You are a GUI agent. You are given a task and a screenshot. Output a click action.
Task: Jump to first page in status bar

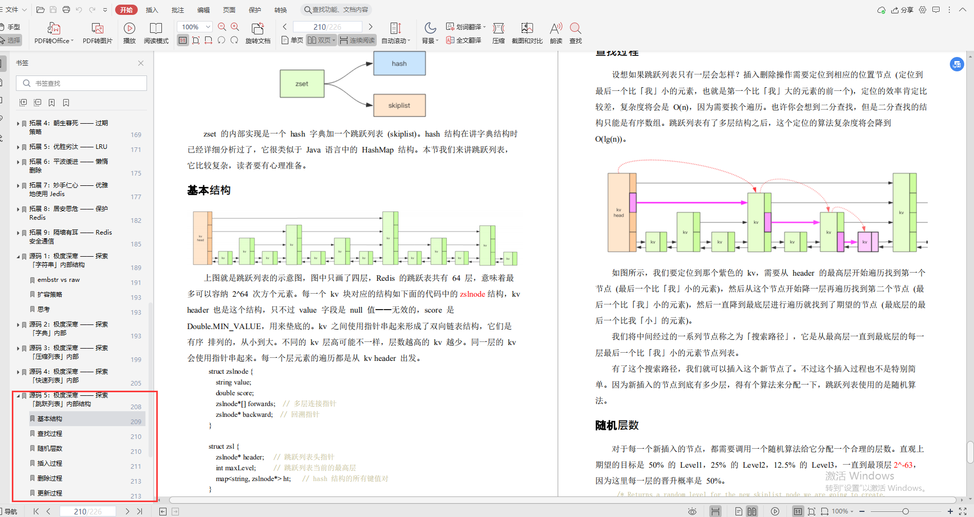click(36, 511)
